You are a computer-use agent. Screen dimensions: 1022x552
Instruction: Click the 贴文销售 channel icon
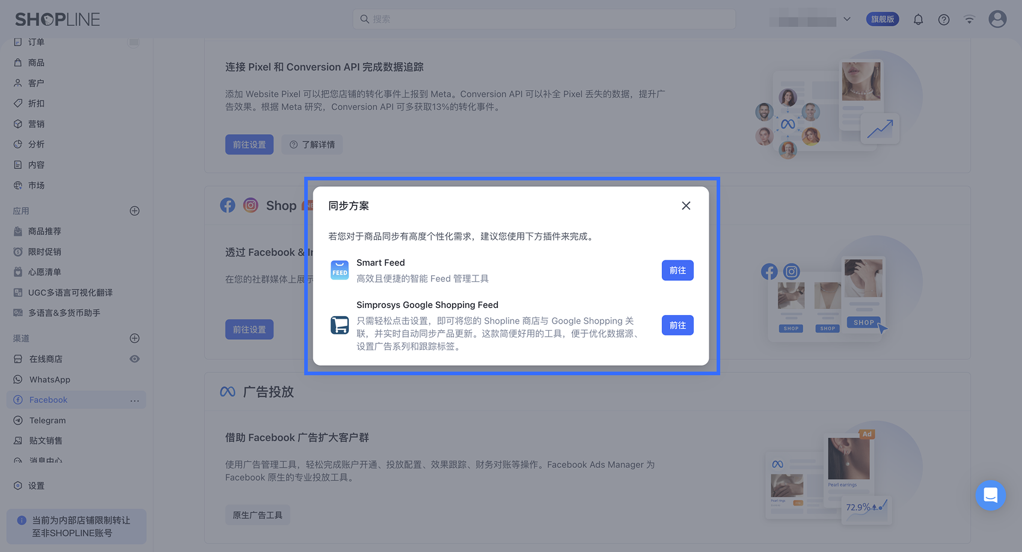click(18, 441)
